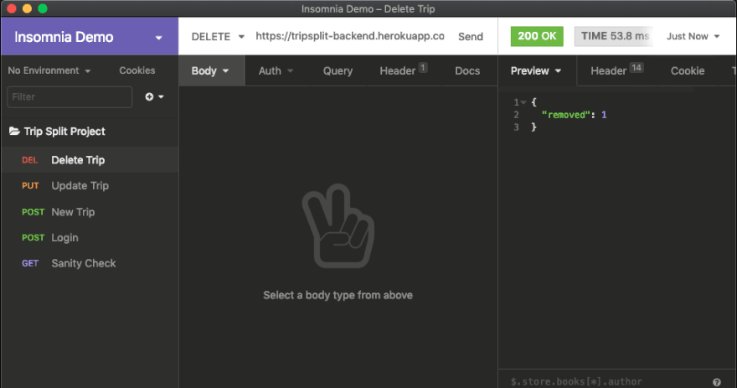Minimize the window with the yellow button
Image resolution: width=737 pixels, height=388 pixels.
(x=28, y=8)
